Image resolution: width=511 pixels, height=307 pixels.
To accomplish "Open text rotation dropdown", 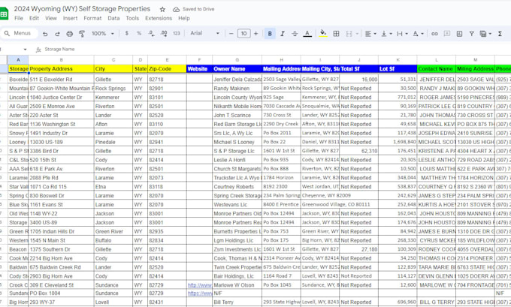I will 418,34.
